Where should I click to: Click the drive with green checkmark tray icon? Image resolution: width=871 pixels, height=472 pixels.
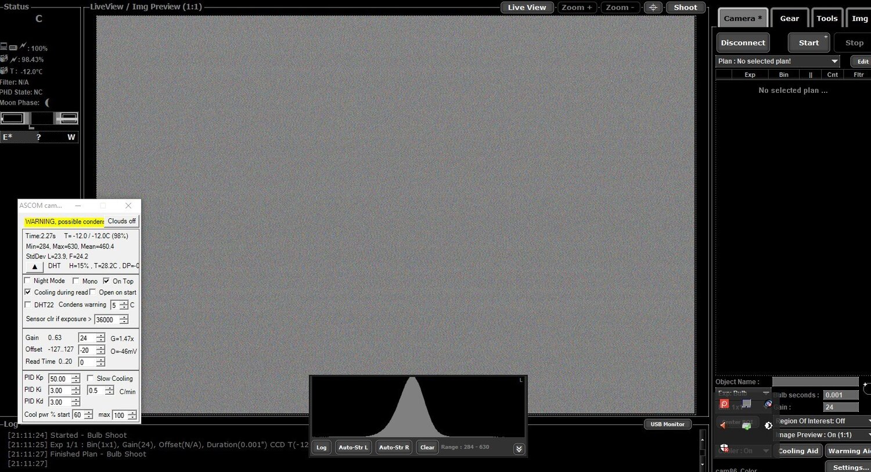[747, 426]
